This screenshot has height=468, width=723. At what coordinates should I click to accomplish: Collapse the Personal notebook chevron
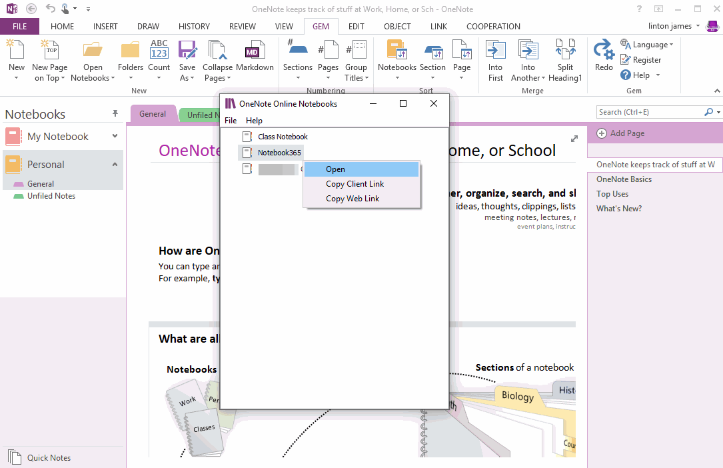point(115,164)
